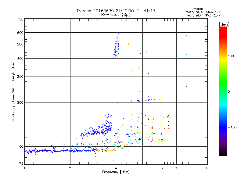
Task: Click the y-axis height label "100" km
Action: tap(20, 146)
